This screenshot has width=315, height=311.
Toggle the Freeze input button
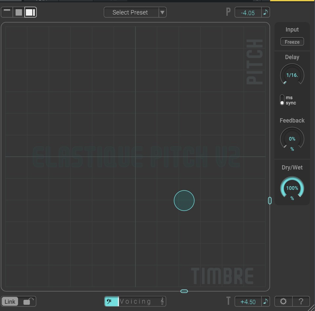pyautogui.click(x=292, y=42)
